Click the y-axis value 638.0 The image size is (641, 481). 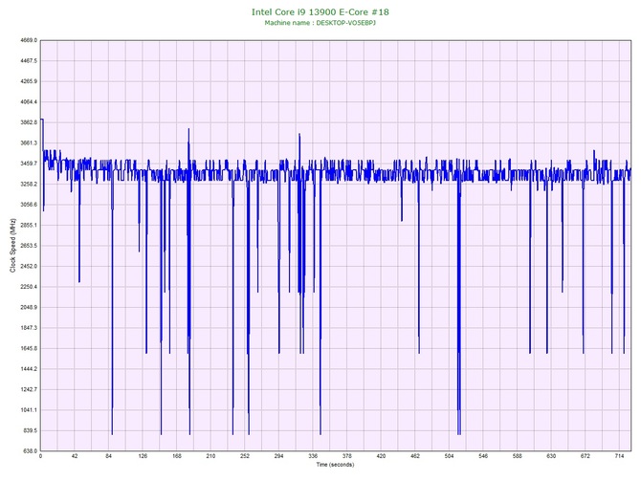pyautogui.click(x=30, y=451)
